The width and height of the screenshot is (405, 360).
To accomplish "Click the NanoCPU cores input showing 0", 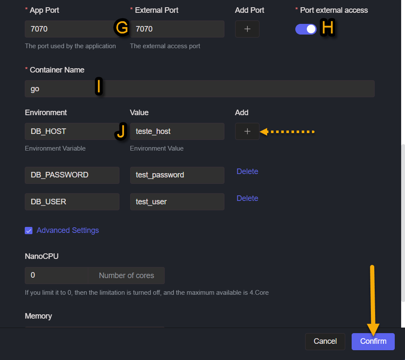I will click(x=56, y=276).
